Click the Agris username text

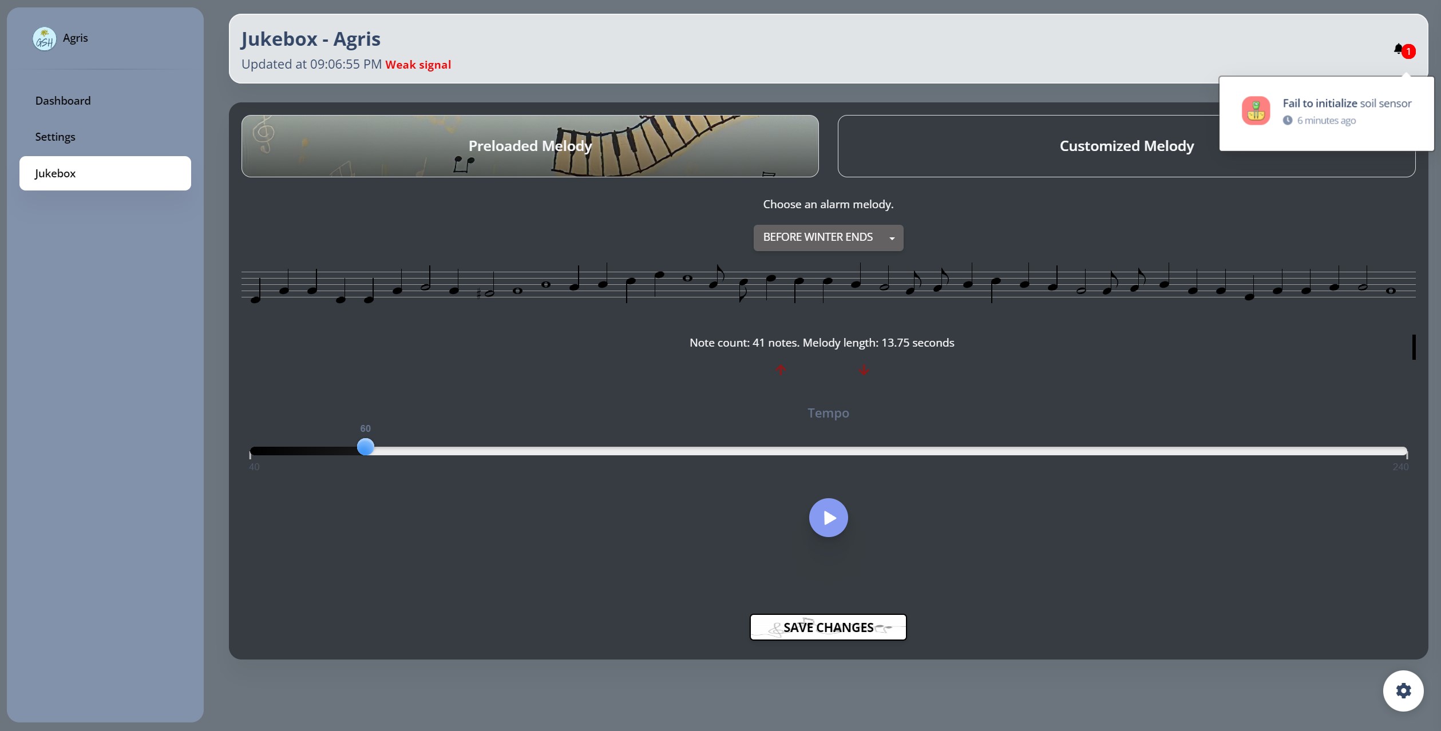(76, 38)
